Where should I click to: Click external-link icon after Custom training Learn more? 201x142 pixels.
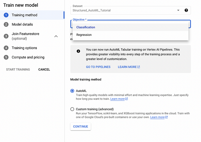(x=166, y=117)
